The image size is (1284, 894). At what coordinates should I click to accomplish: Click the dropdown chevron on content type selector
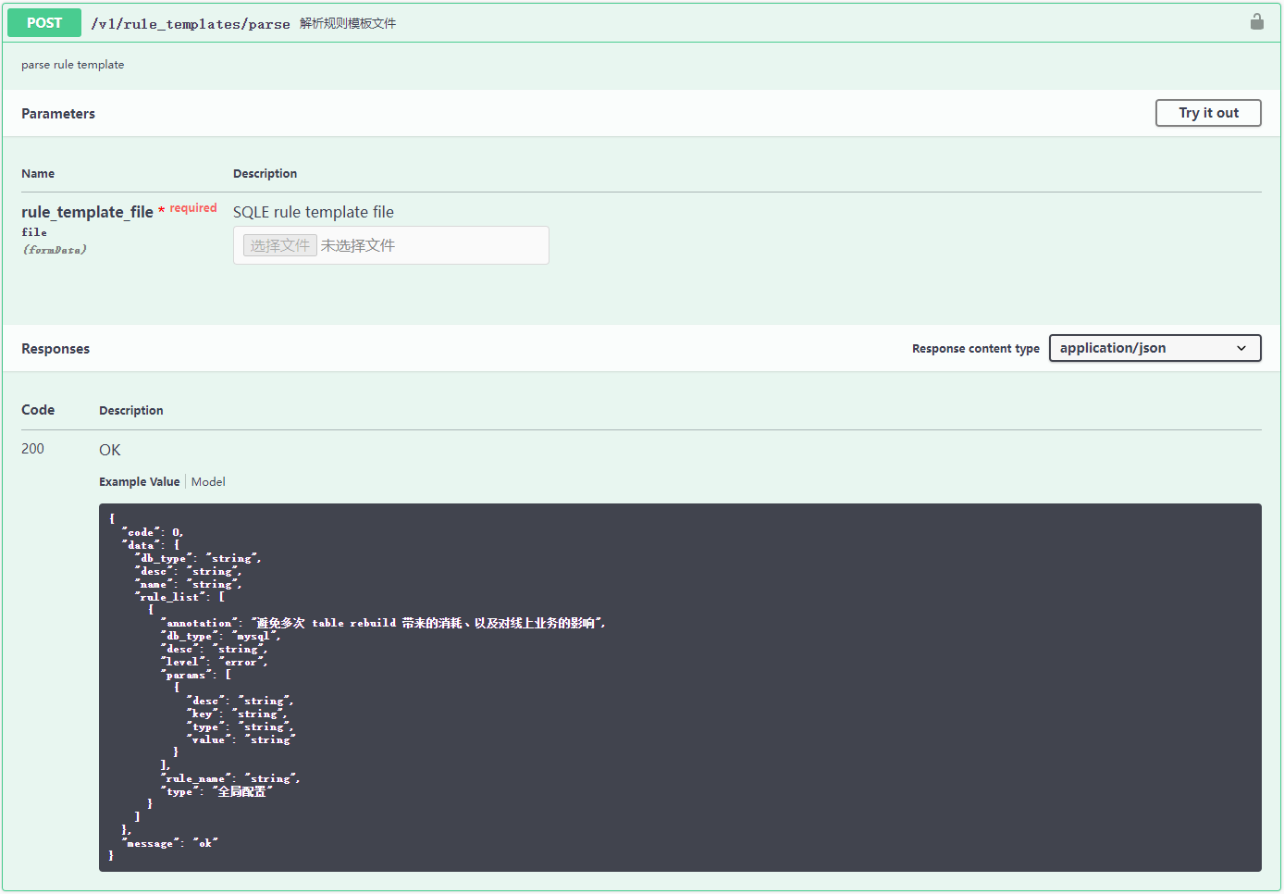(1242, 348)
